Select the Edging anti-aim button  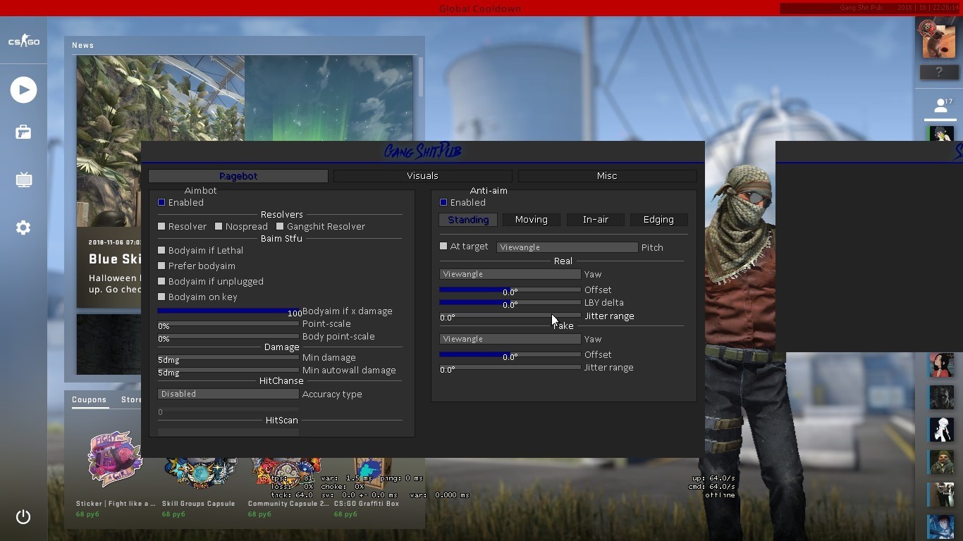point(658,220)
